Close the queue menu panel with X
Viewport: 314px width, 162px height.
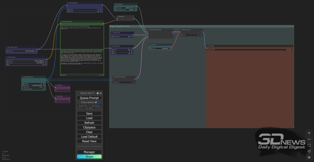click(x=100, y=93)
